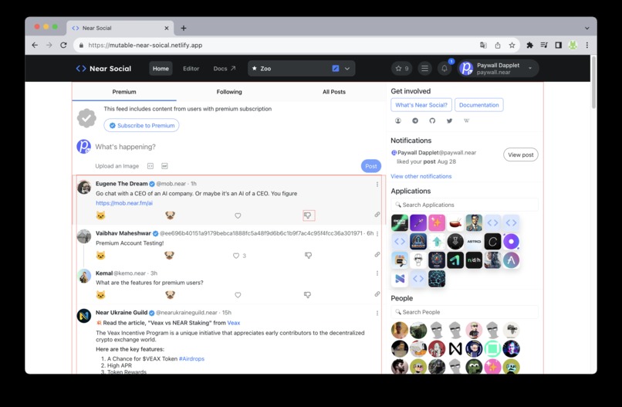
Task: Open the hamburger menu in the header
Action: pyautogui.click(x=424, y=68)
